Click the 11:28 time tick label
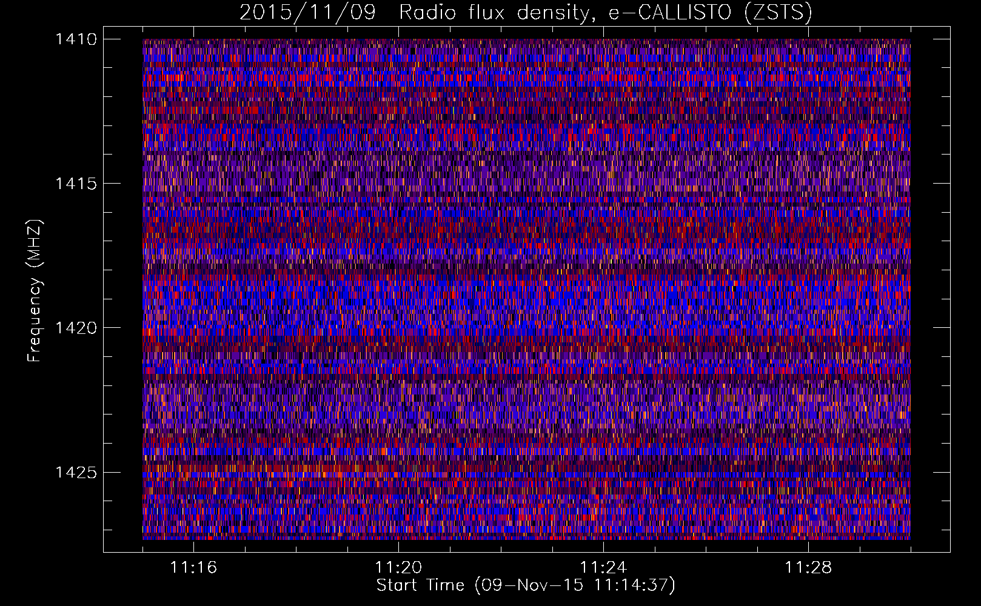Image resolution: width=981 pixels, height=606 pixels. 808,568
